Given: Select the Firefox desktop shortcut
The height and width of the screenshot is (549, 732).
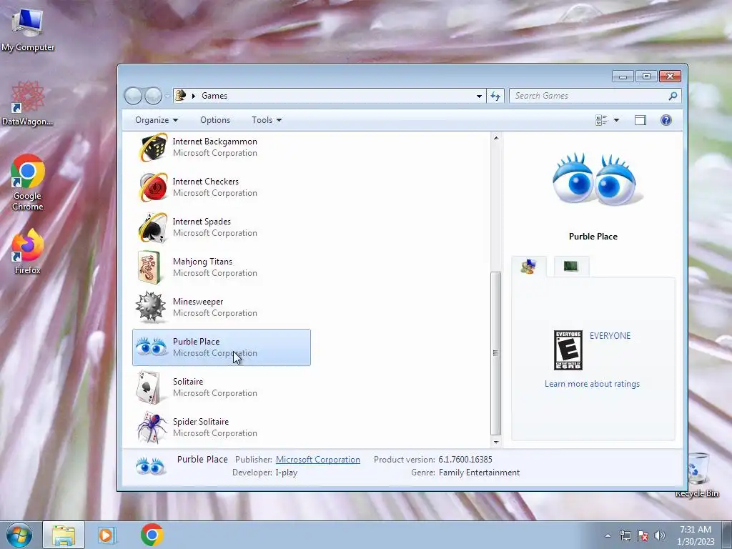Looking at the screenshot, I should pyautogui.click(x=28, y=251).
